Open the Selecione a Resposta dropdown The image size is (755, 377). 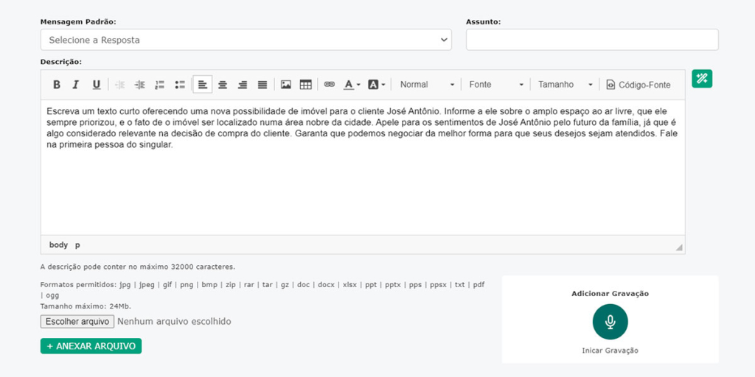coord(246,40)
